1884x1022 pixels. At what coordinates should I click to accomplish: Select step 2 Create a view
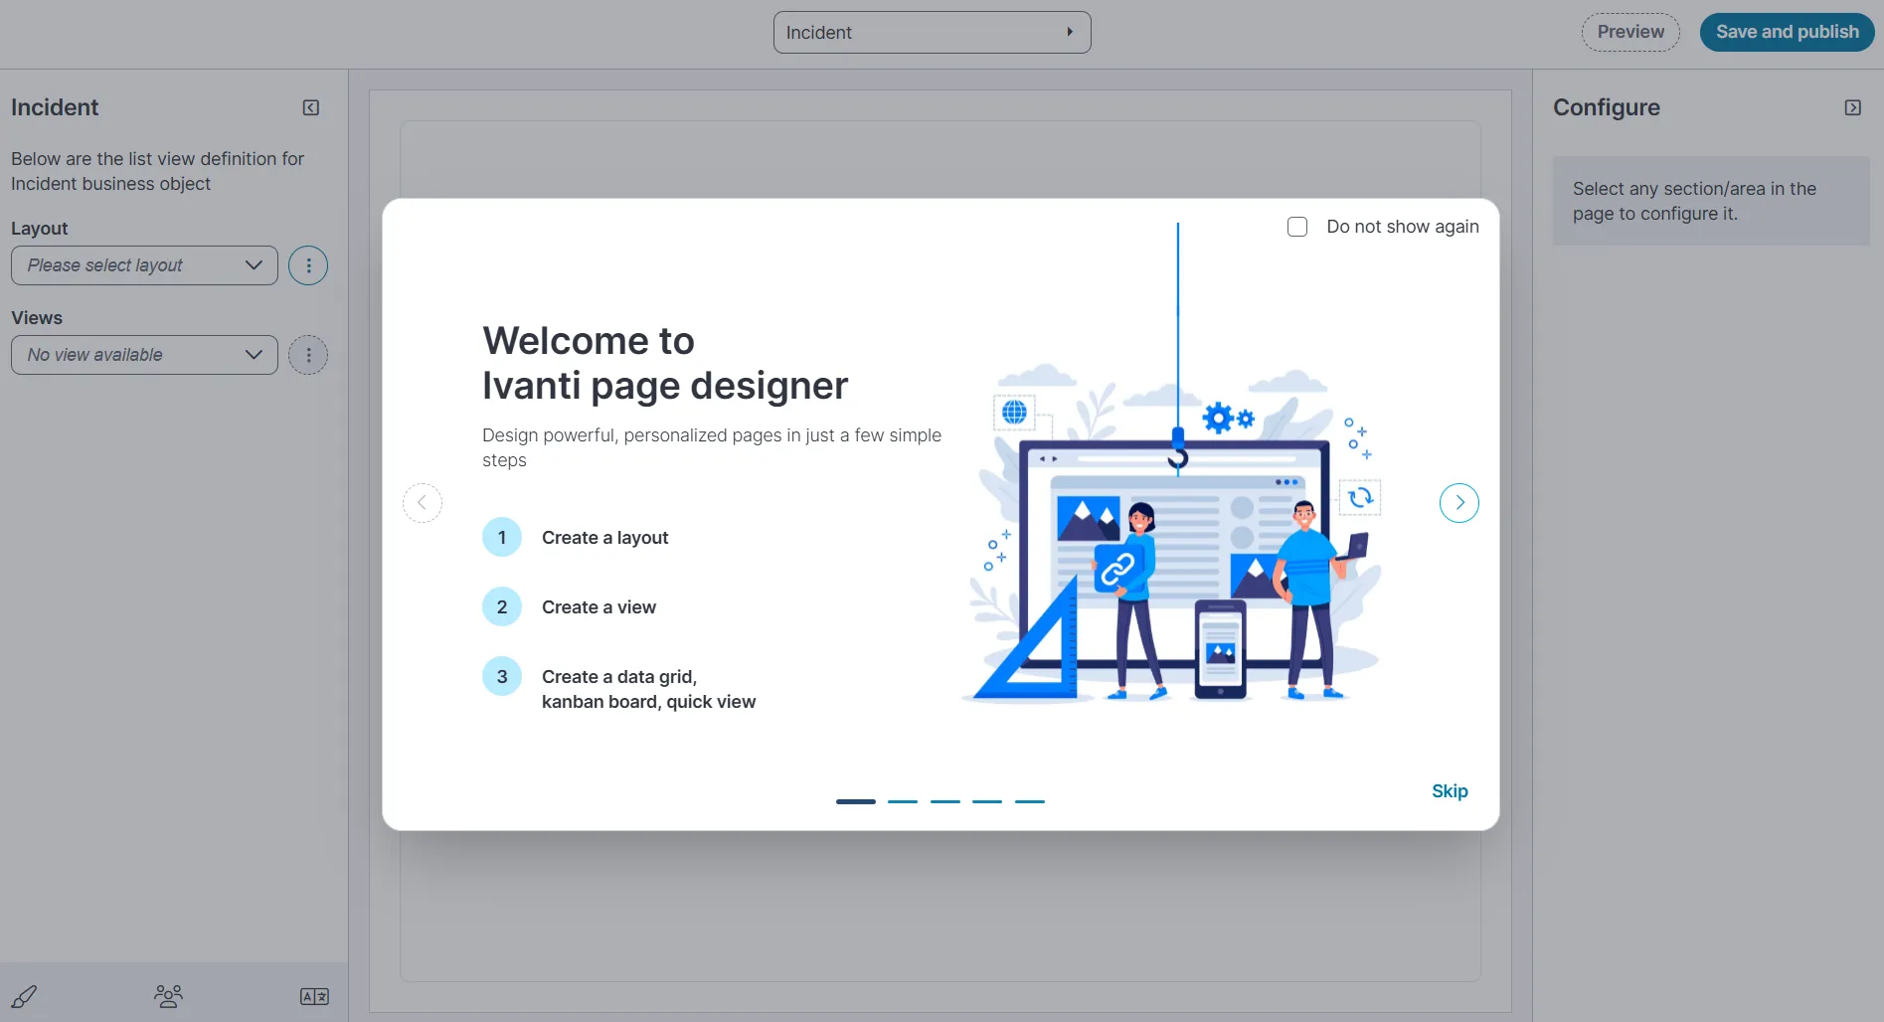569,606
